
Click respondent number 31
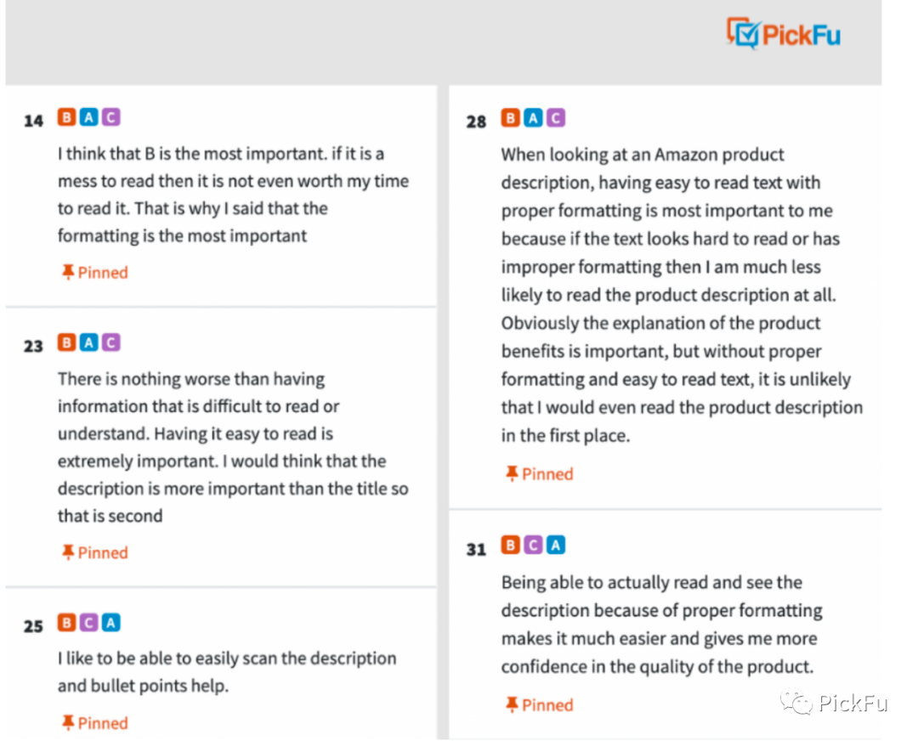[x=476, y=549]
